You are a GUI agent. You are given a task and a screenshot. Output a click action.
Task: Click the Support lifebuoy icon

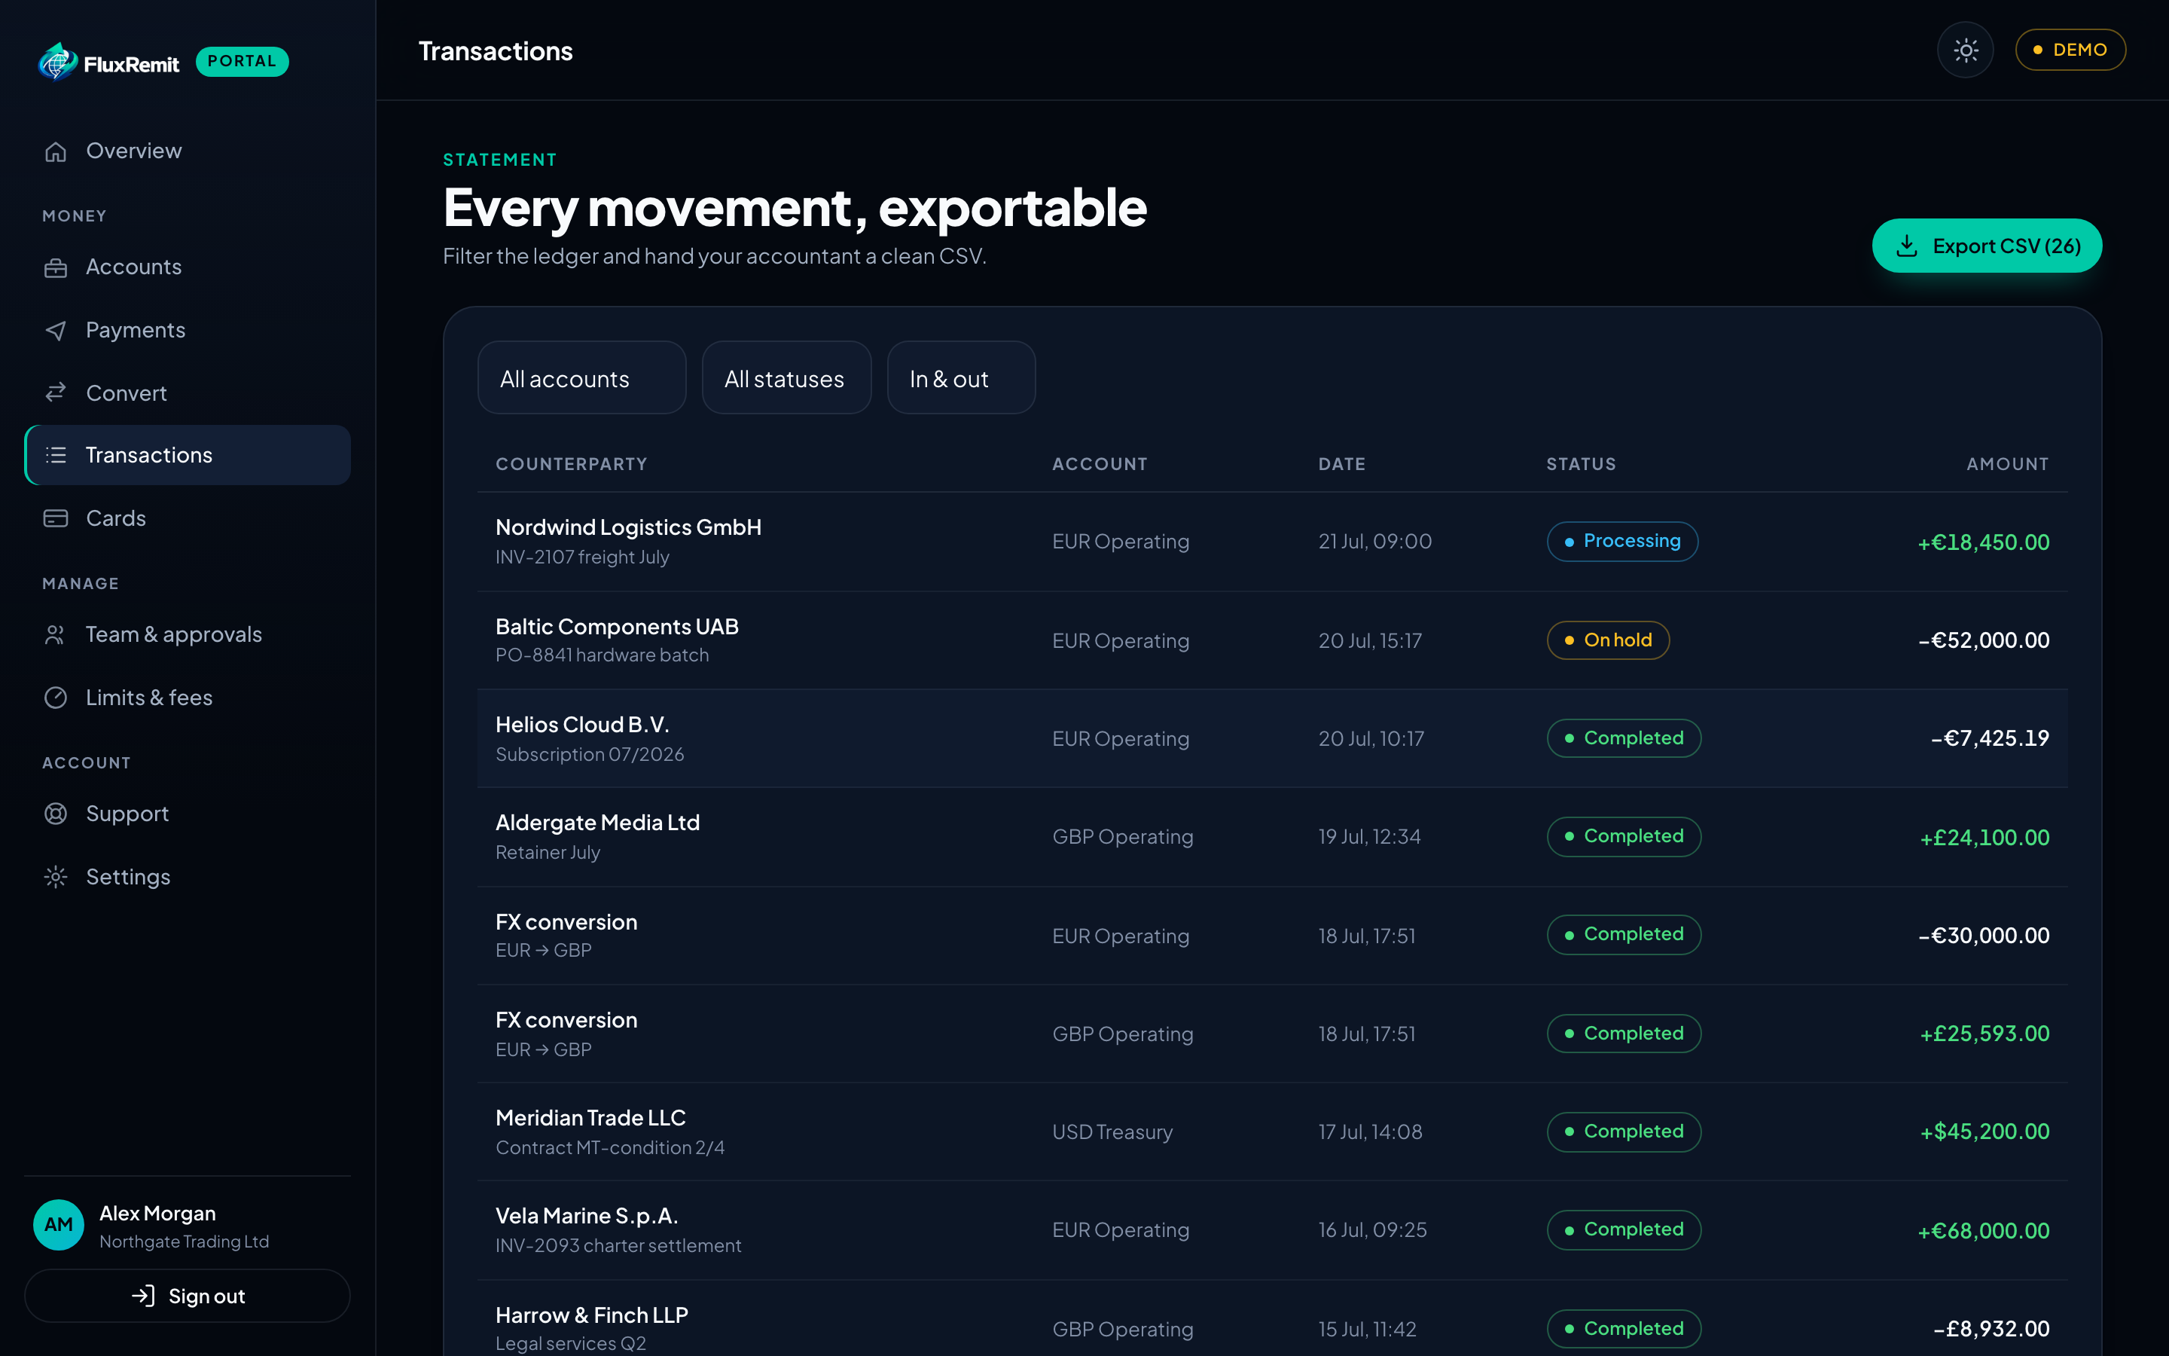point(56,814)
